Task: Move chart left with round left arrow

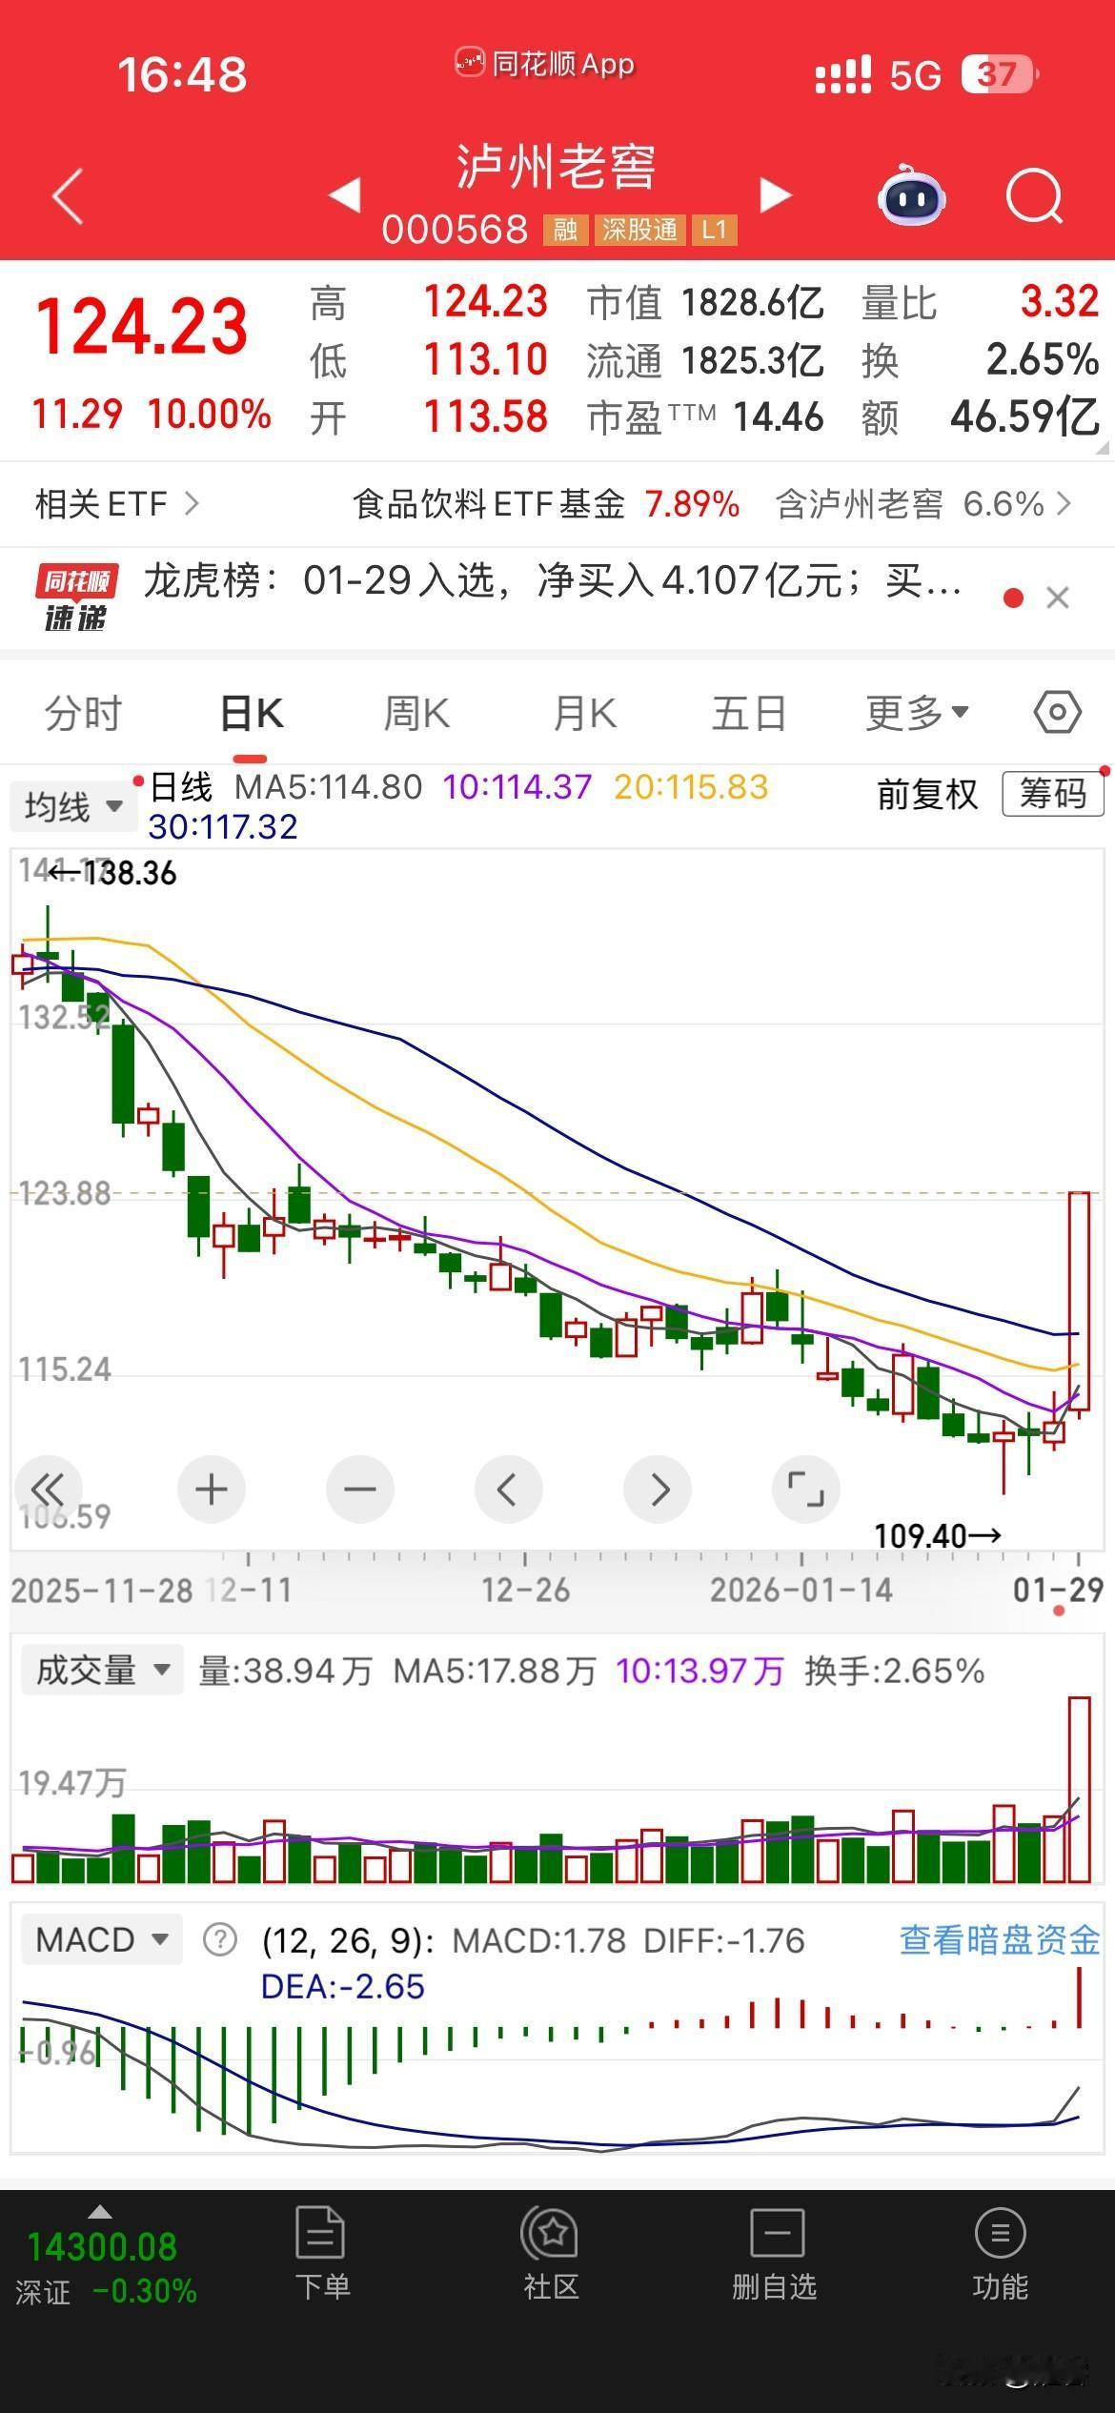Action: [x=508, y=1489]
